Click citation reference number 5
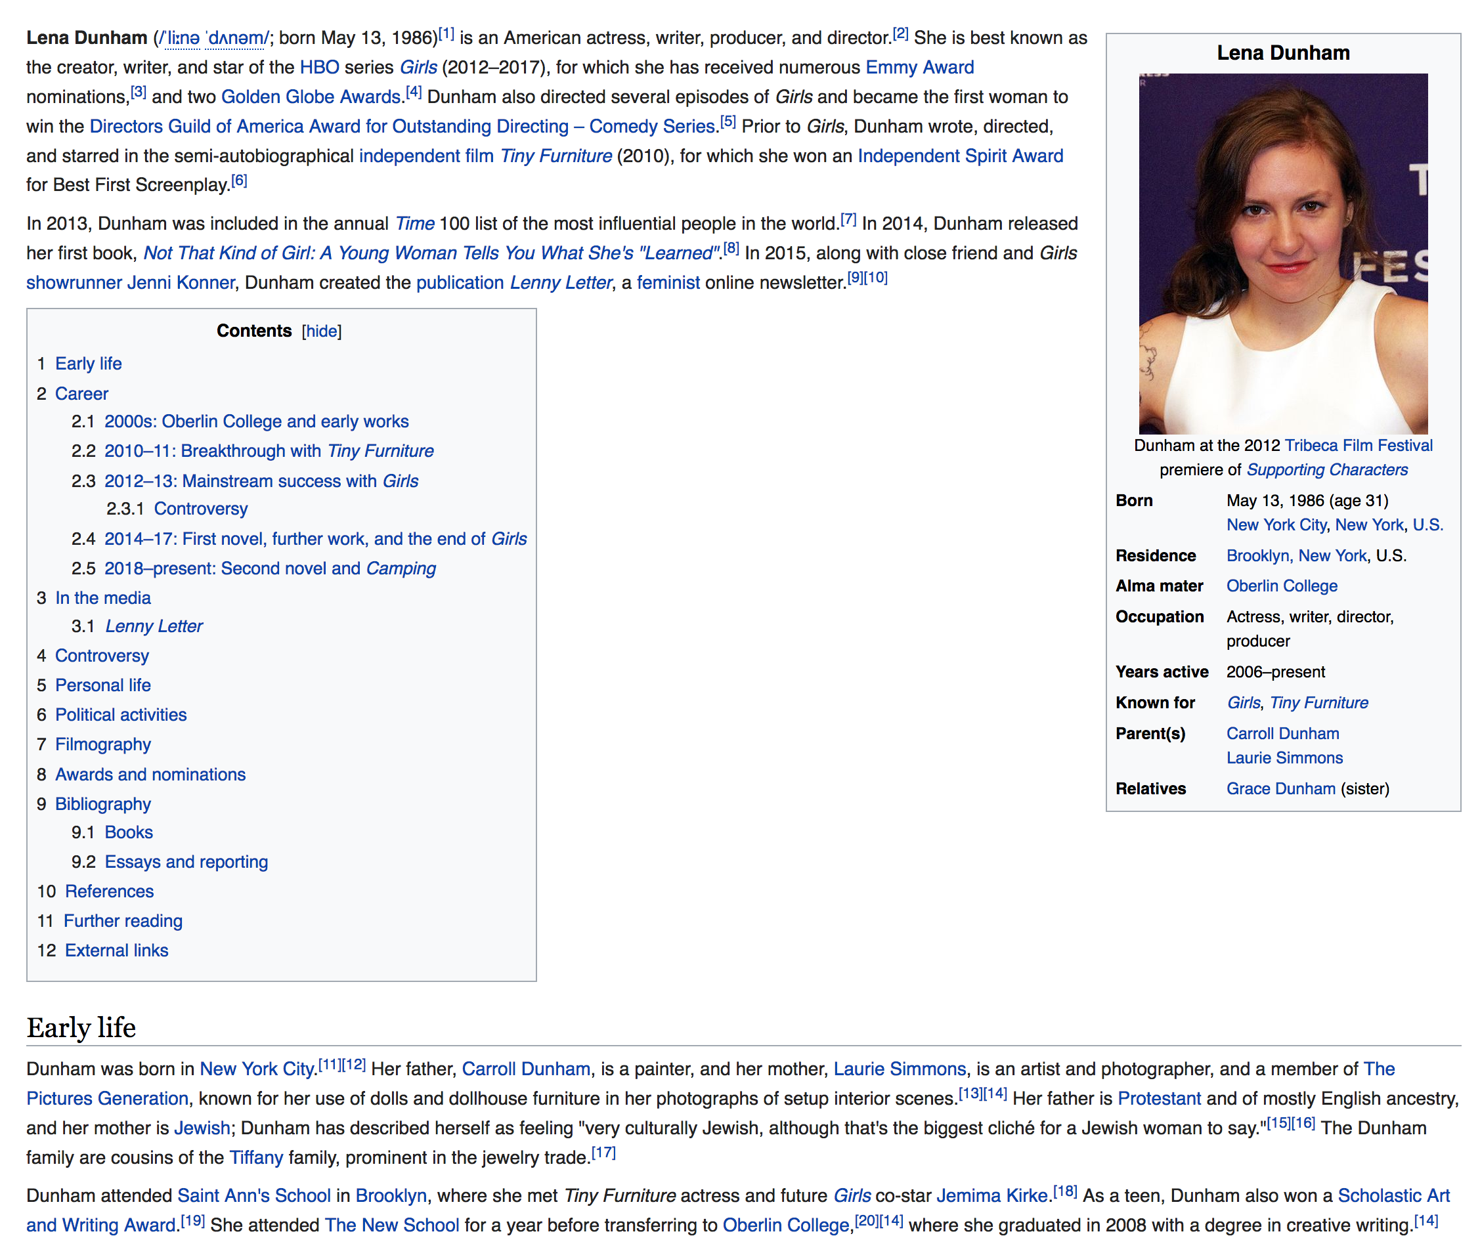 728,123
